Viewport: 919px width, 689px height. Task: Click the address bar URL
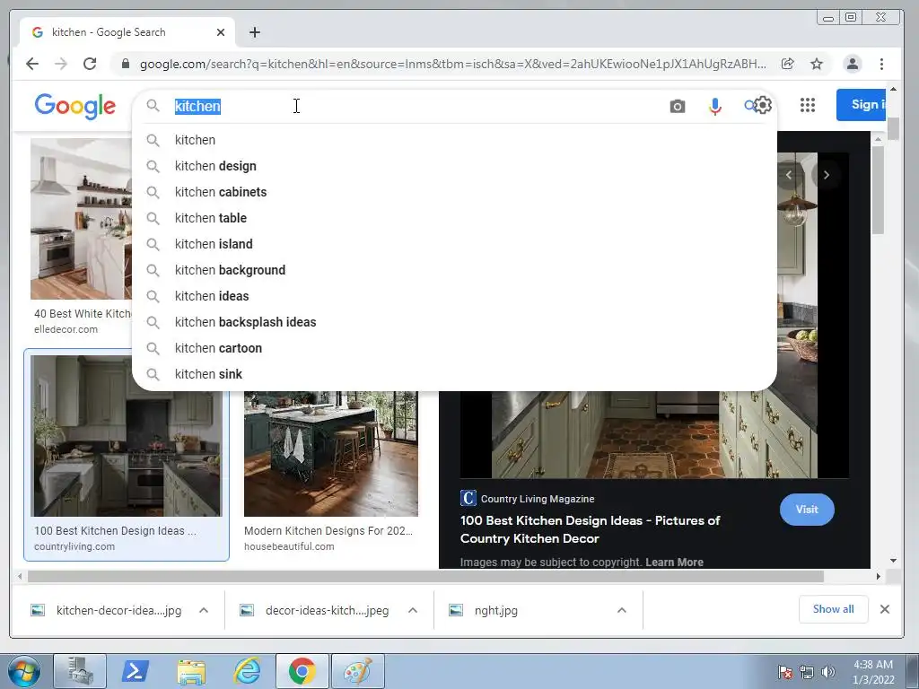pyautogui.click(x=452, y=64)
